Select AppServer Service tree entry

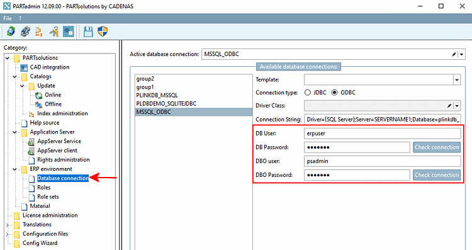(x=59, y=141)
